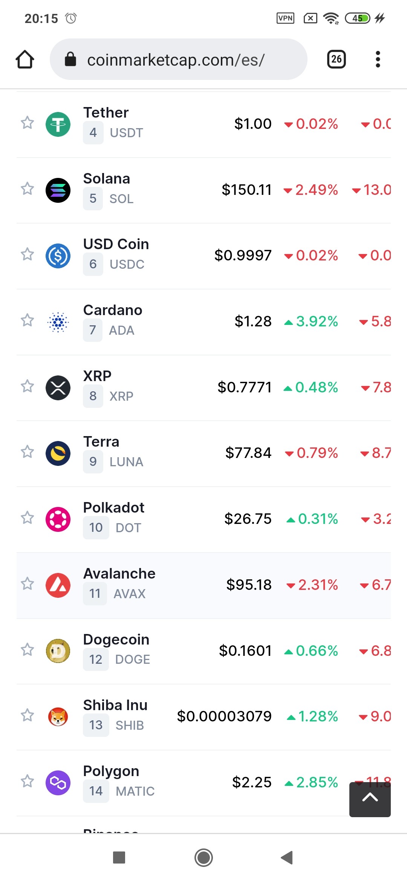Tap the Android home circle button

(203, 857)
